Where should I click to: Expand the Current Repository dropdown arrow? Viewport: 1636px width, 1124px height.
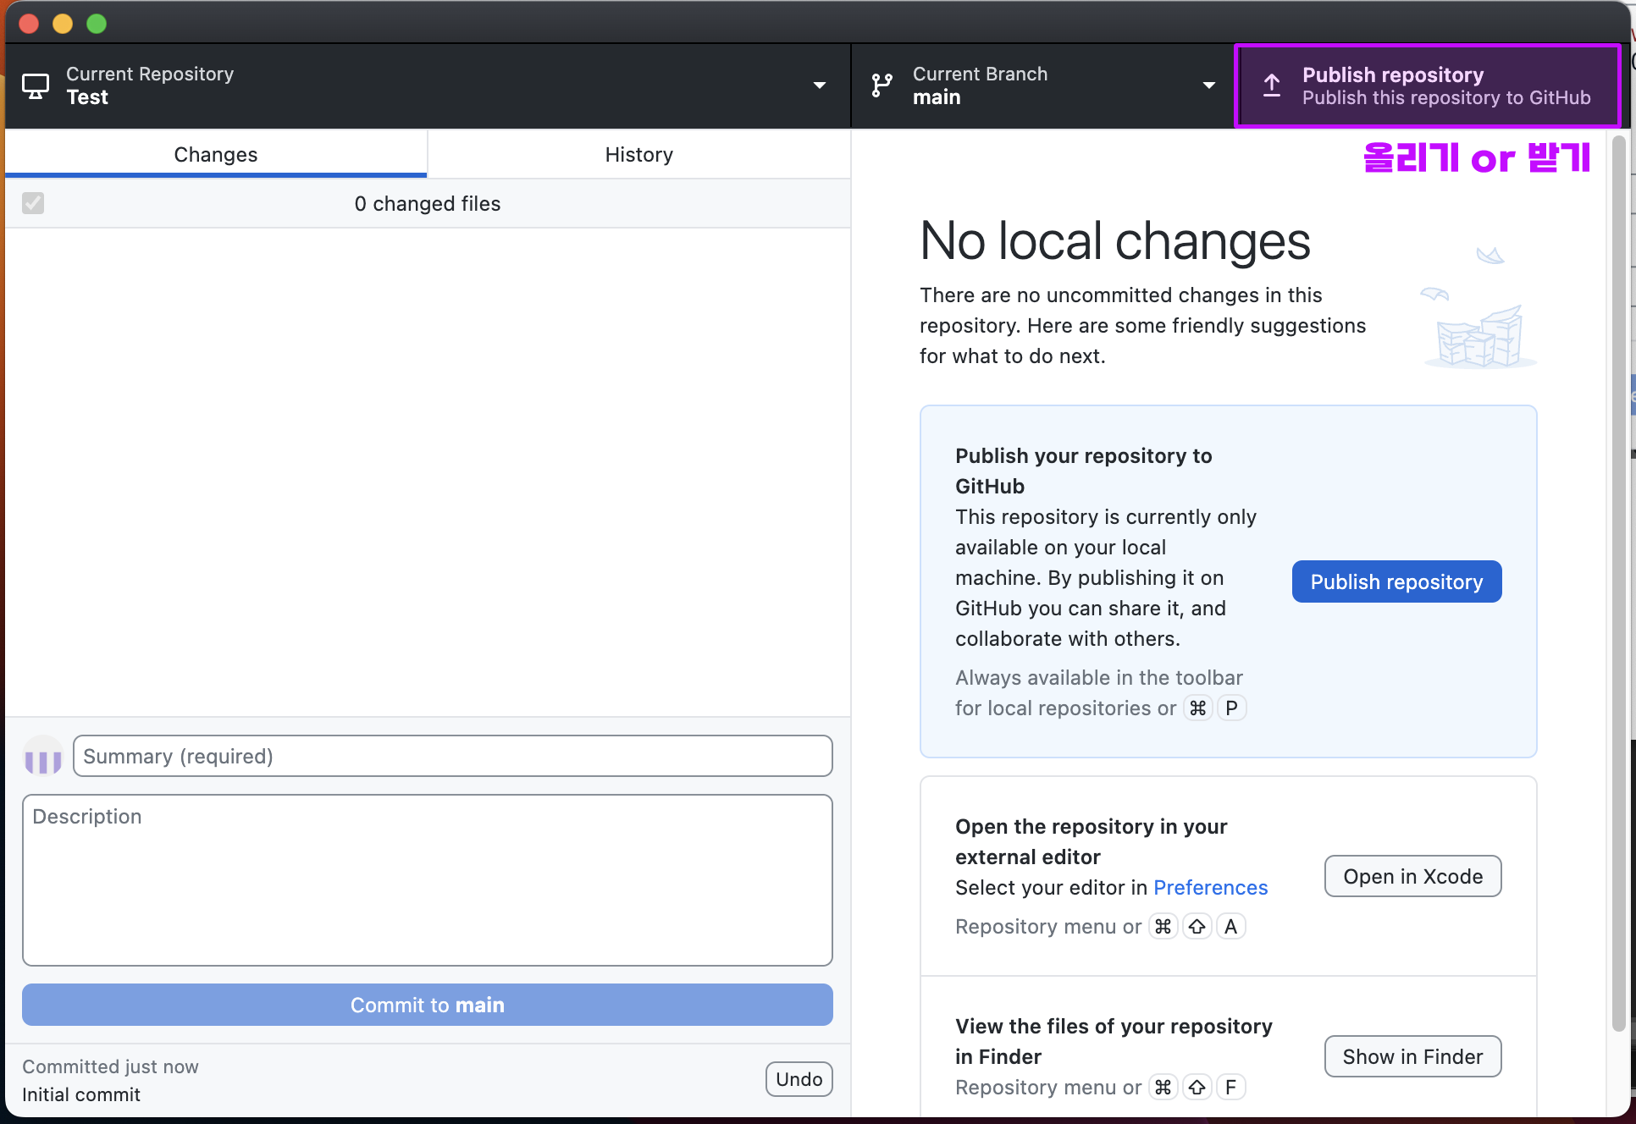tap(819, 85)
